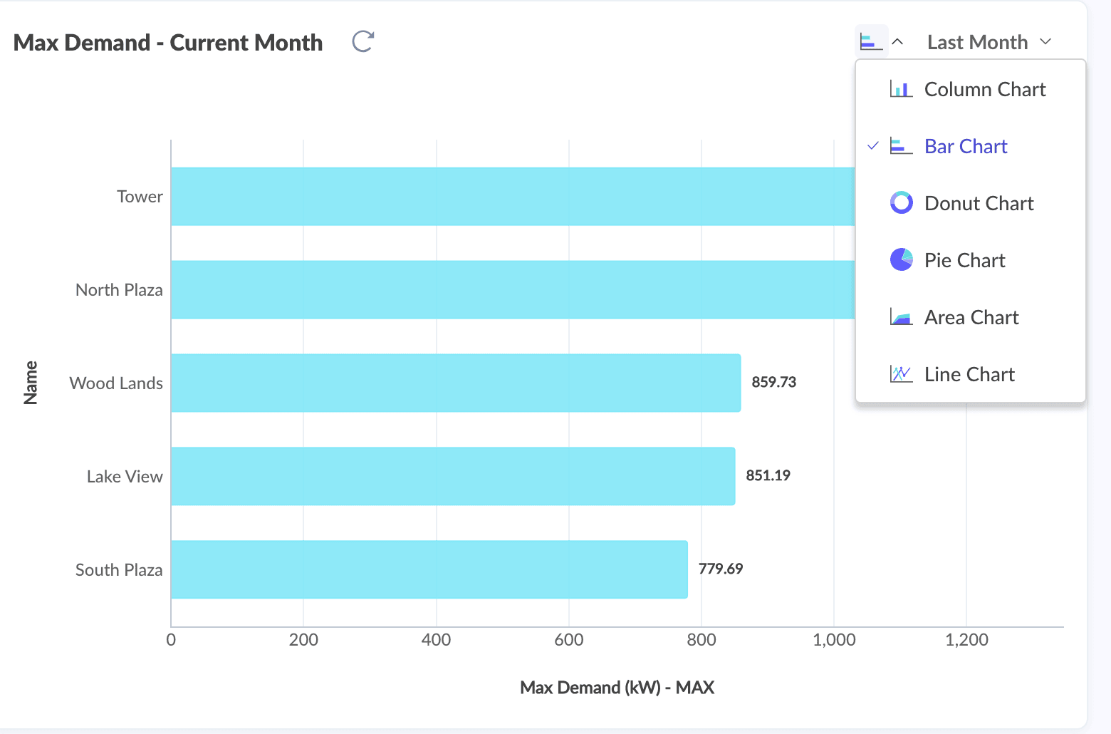Choose Donut Chart option
This screenshot has height=734, width=1111.
pos(979,203)
